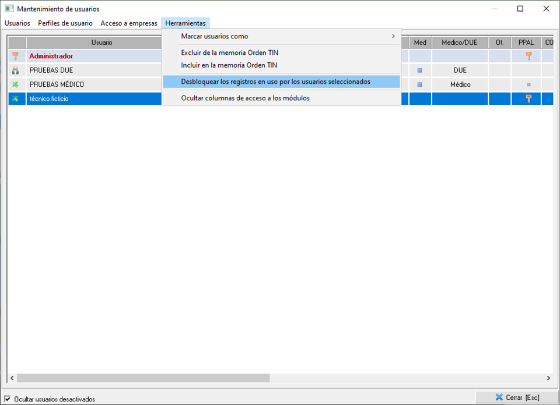Click the PRUEBAS MÉDICO green icon
This screenshot has width=560, height=405.
[16, 84]
